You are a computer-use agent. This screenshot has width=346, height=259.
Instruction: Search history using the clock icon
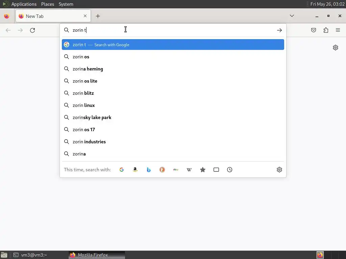(230, 170)
